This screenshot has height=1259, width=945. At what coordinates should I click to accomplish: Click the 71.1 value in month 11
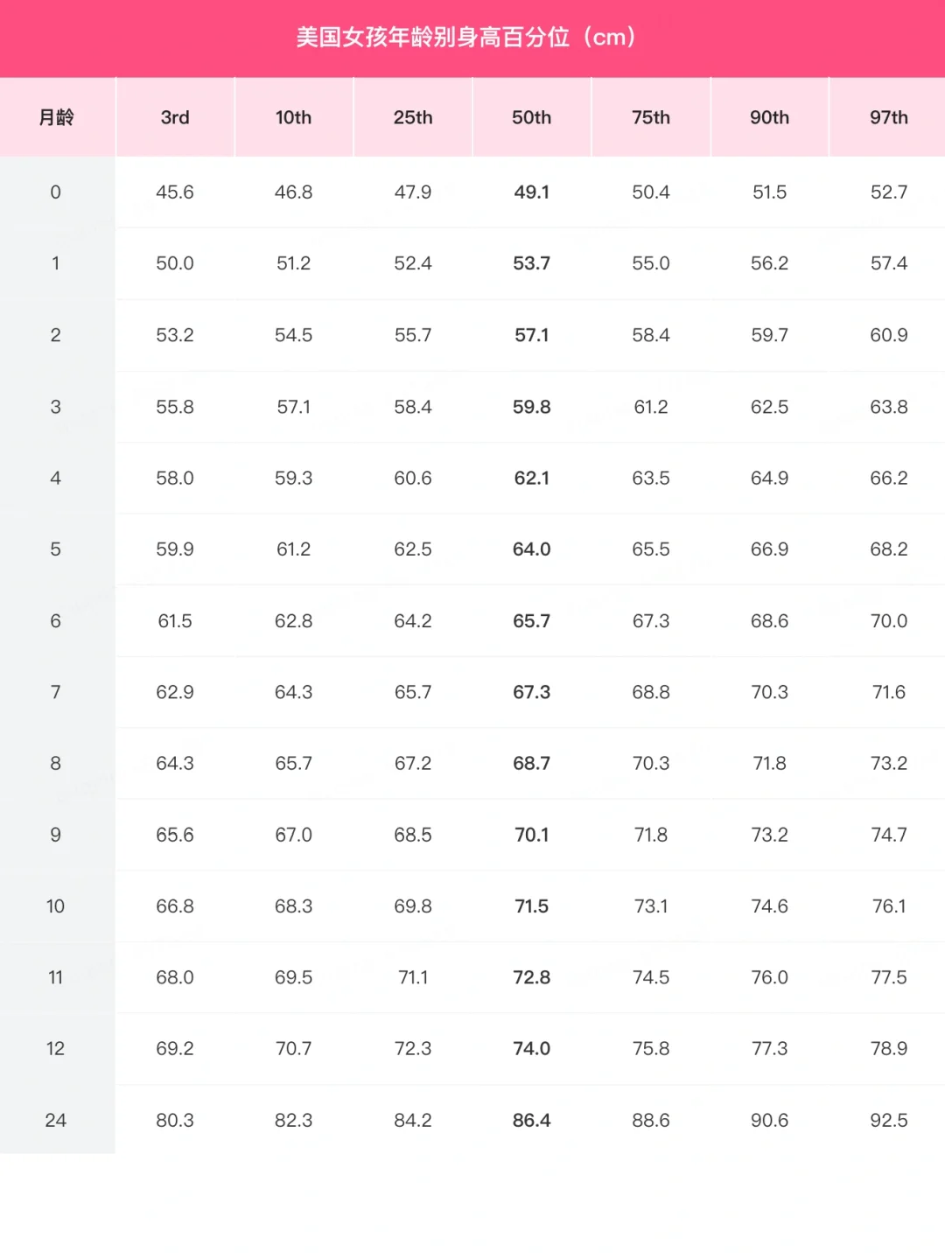click(x=413, y=977)
